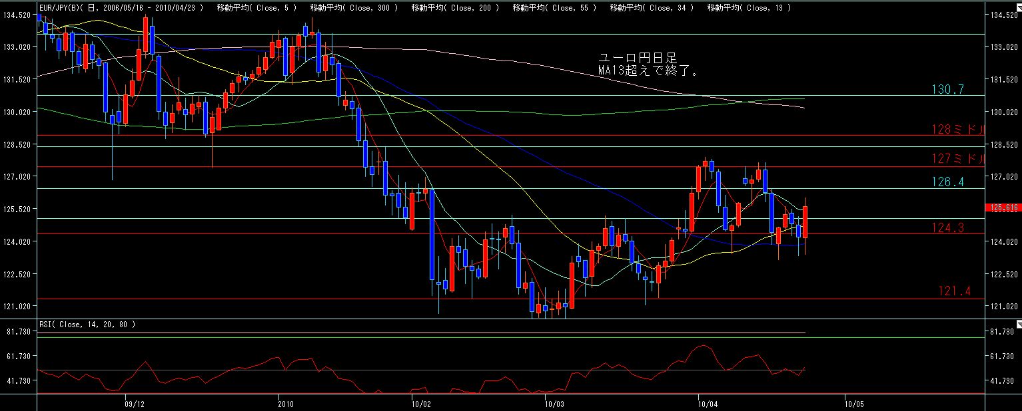
Task: Click 121.020 on the right price axis
Action: 1004,307
